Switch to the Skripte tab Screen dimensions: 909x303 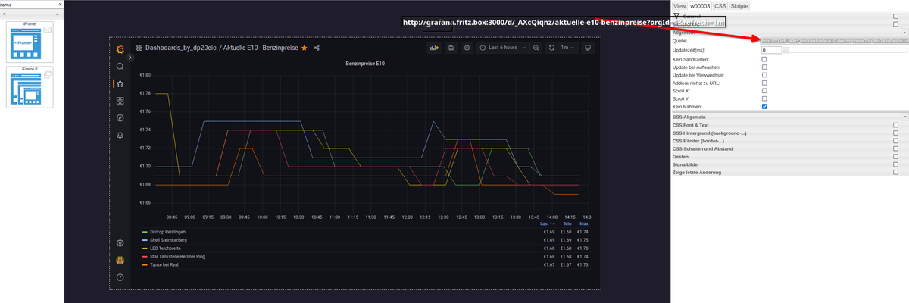pyautogui.click(x=739, y=5)
